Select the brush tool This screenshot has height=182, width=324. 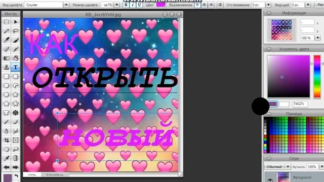(x=16, y=40)
